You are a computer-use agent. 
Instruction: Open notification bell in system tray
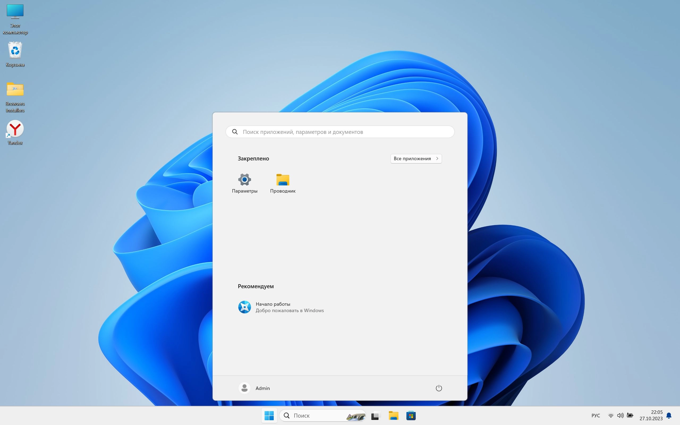tap(669, 415)
